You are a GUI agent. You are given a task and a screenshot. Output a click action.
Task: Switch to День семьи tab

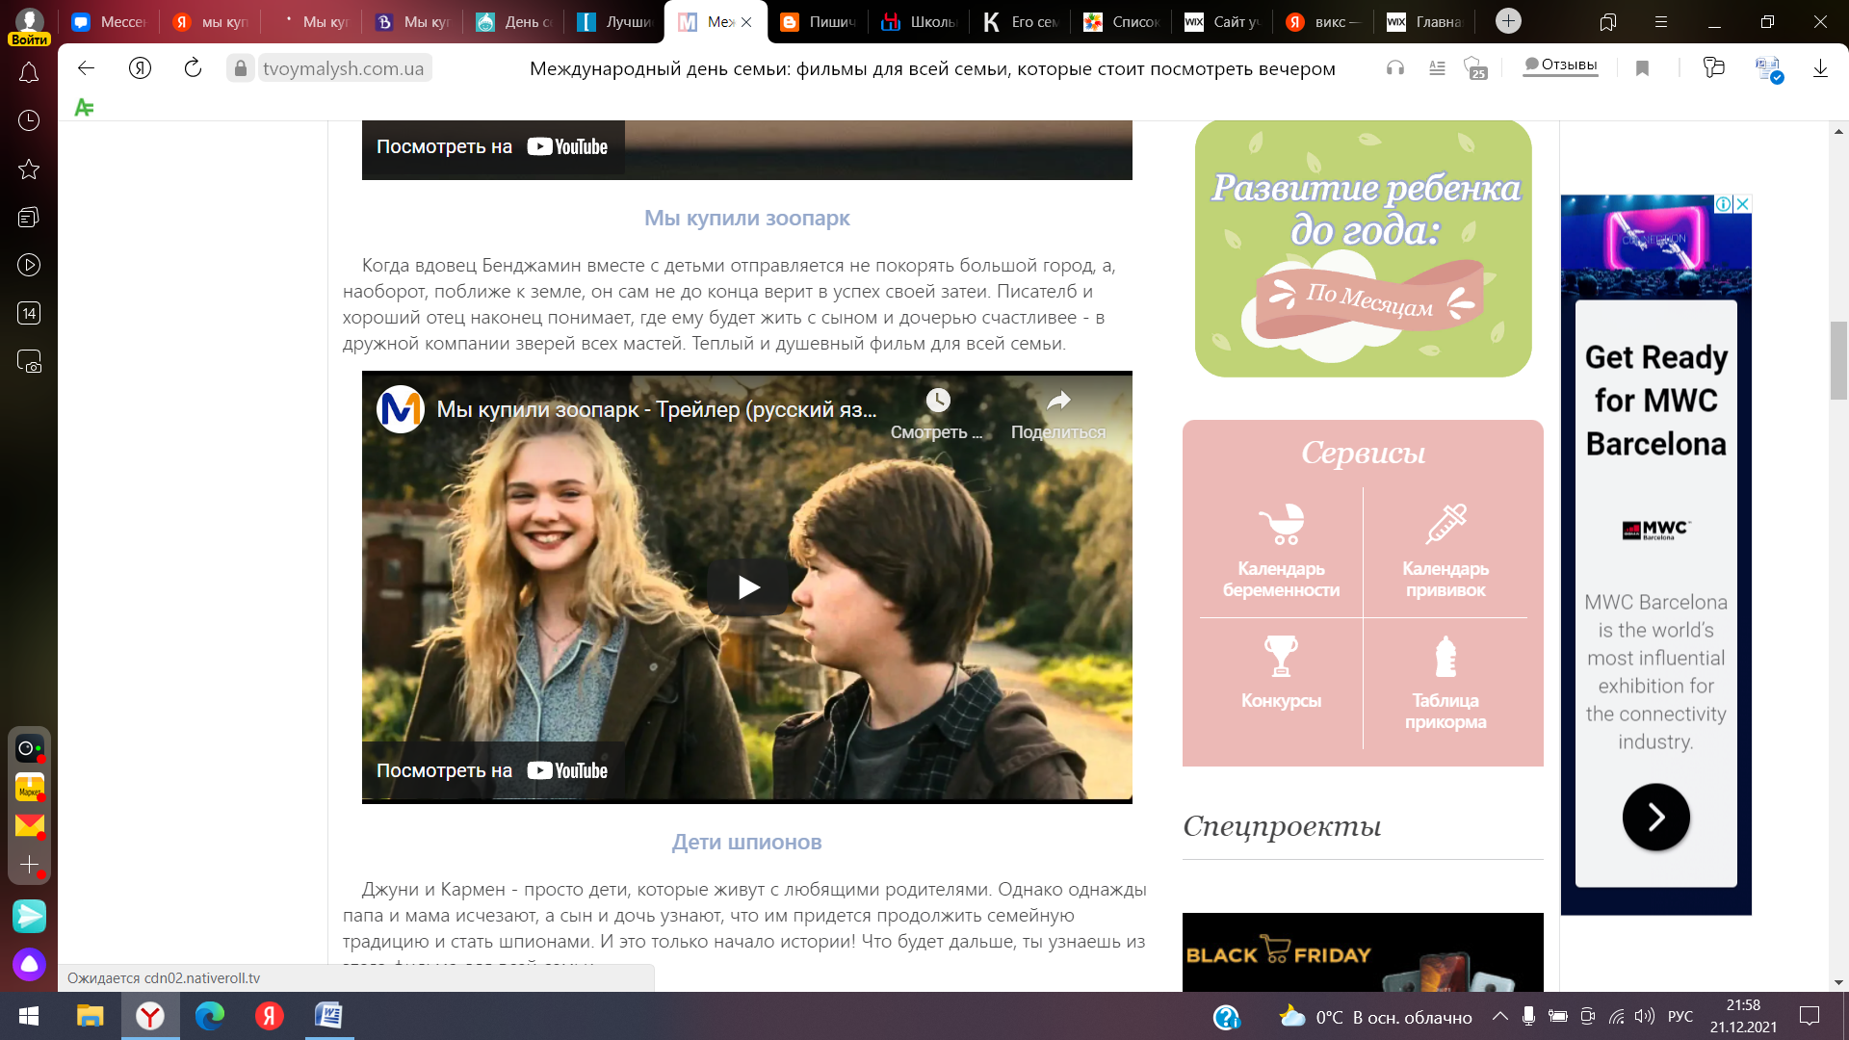pos(513,21)
